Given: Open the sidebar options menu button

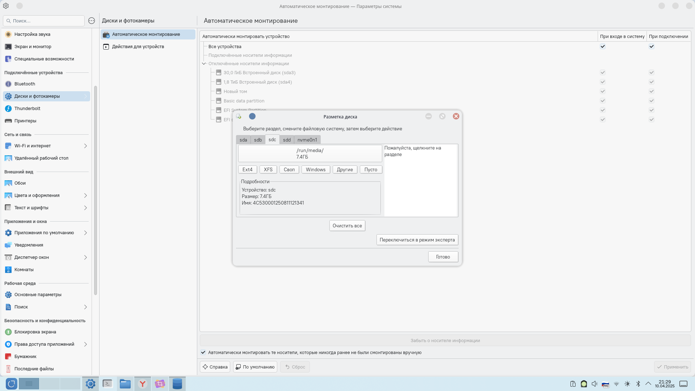Looking at the screenshot, I should [92, 21].
